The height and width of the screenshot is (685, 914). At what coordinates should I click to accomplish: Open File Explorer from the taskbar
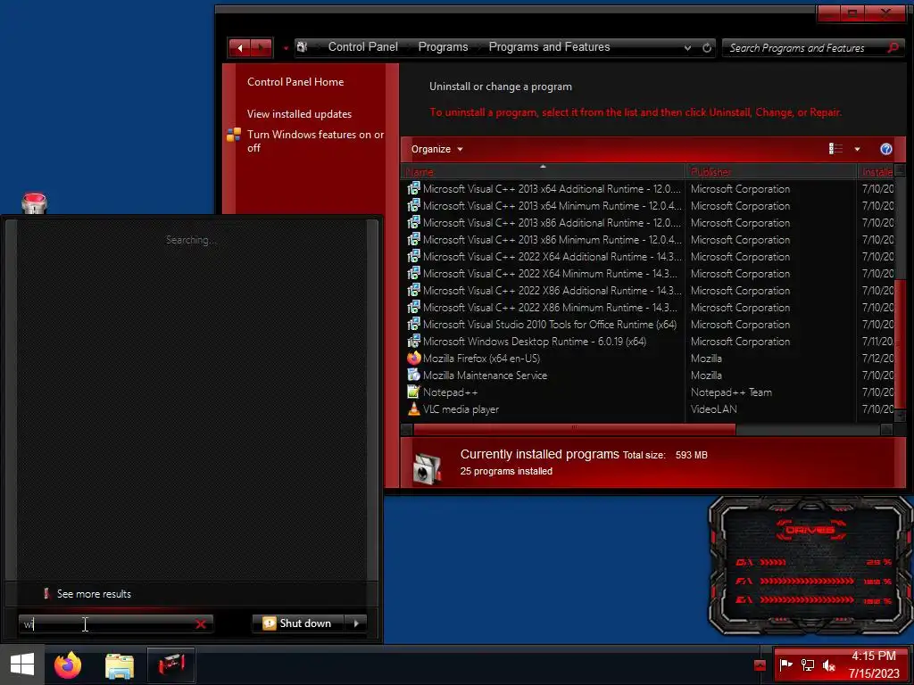(x=120, y=665)
